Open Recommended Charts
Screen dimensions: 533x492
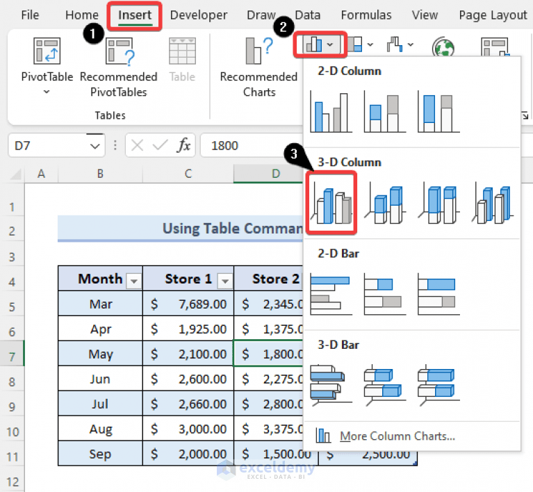259,67
